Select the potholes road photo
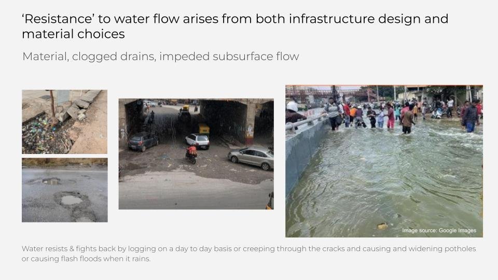Image resolution: width=498 pixels, height=280 pixels. tap(64, 190)
